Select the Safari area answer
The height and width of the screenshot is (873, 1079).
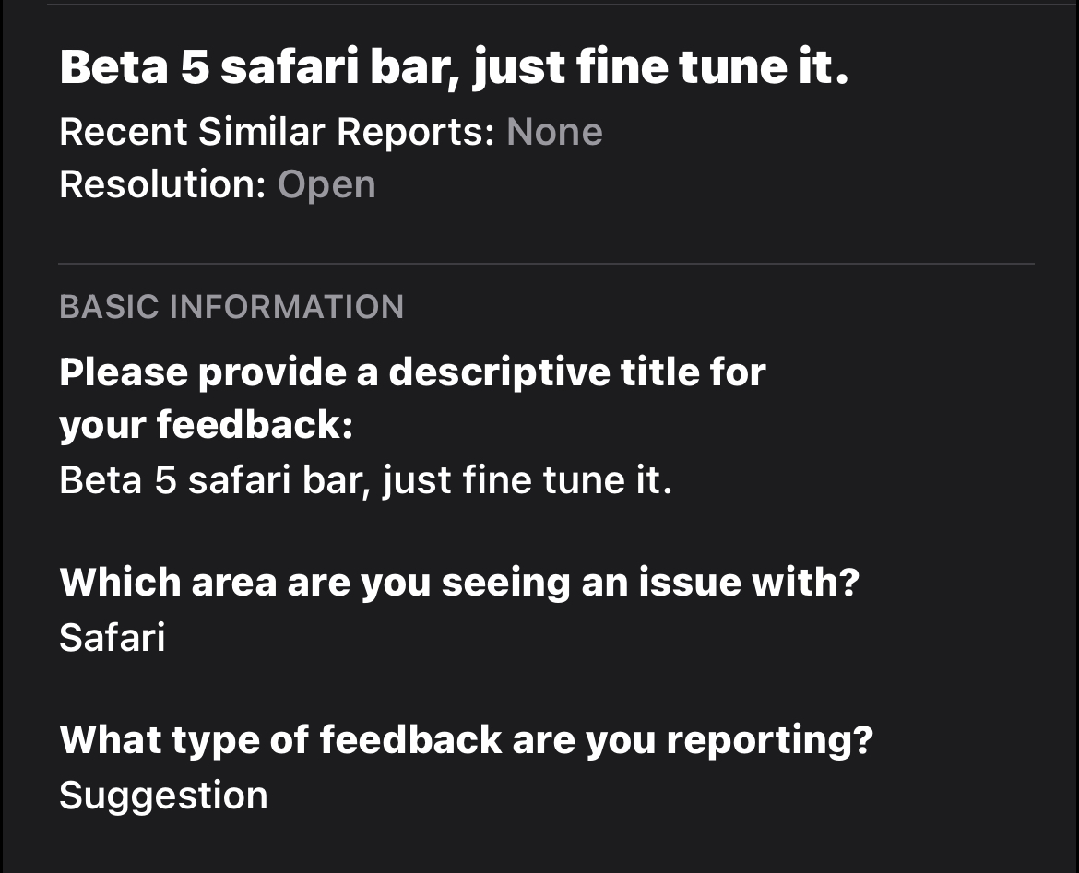[x=113, y=638]
